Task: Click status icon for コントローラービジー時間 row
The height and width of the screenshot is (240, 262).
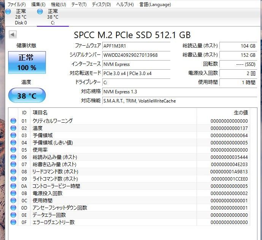Action: click(13, 186)
